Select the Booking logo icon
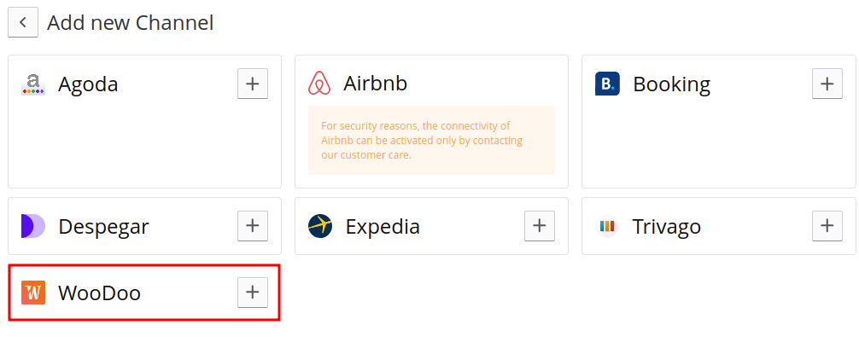The image size is (859, 342). coord(607,84)
